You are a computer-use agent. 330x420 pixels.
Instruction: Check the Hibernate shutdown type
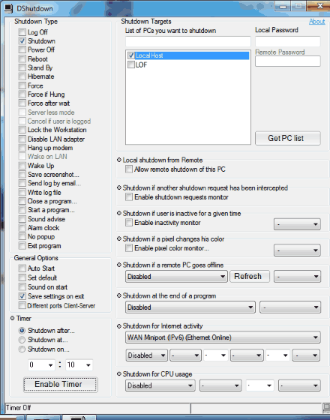(x=22, y=76)
